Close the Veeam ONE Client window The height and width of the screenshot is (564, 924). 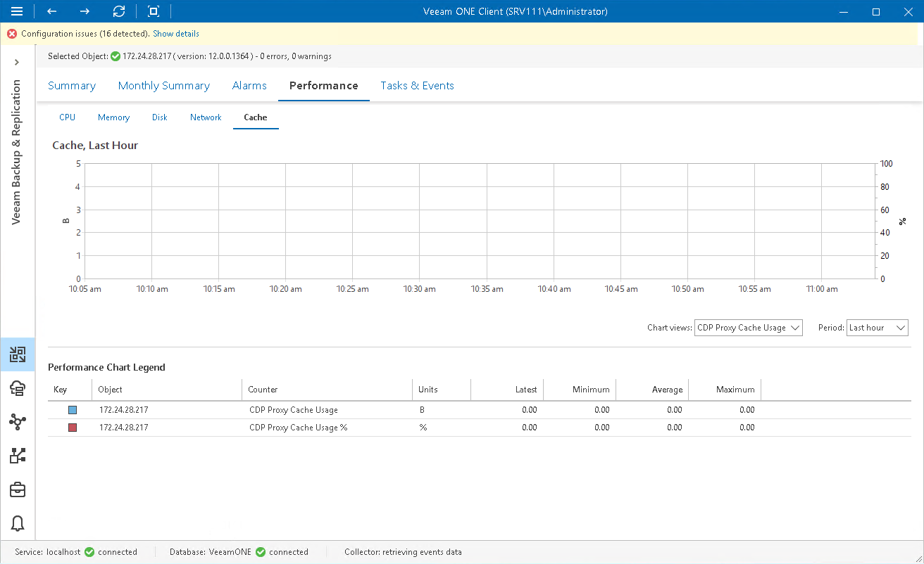click(907, 11)
